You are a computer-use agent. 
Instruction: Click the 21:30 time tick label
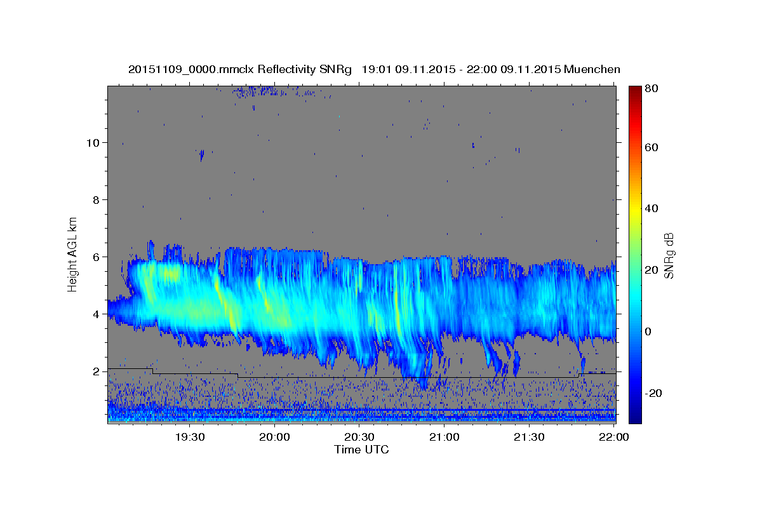pyautogui.click(x=528, y=437)
